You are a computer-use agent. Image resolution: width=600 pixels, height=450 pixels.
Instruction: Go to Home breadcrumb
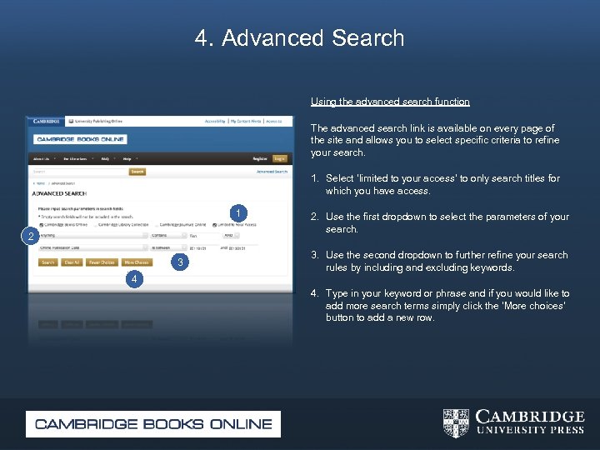[x=40, y=183]
